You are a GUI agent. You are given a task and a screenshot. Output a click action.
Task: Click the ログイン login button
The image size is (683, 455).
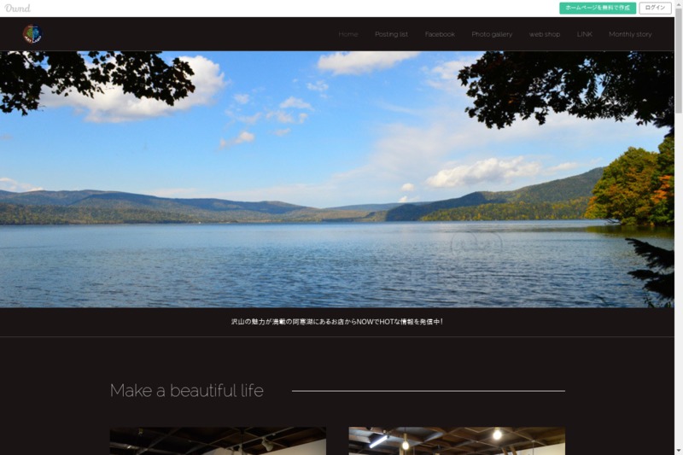(655, 8)
